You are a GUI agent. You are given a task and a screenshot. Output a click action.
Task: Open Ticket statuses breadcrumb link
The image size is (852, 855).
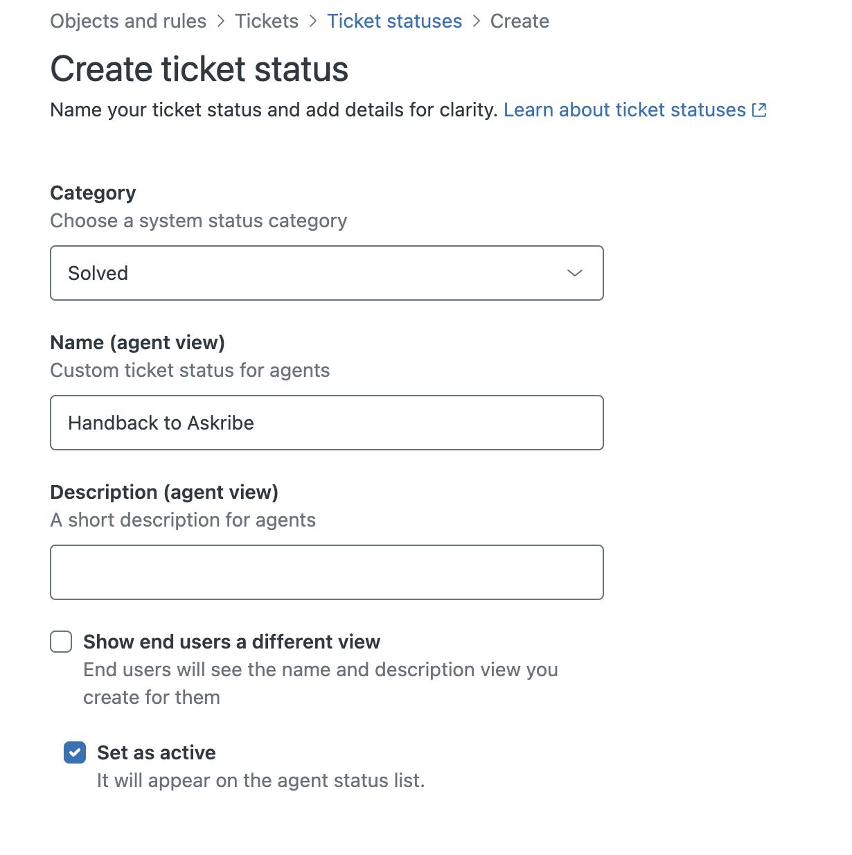pos(394,21)
